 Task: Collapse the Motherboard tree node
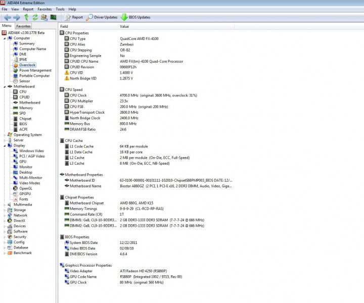(5, 87)
